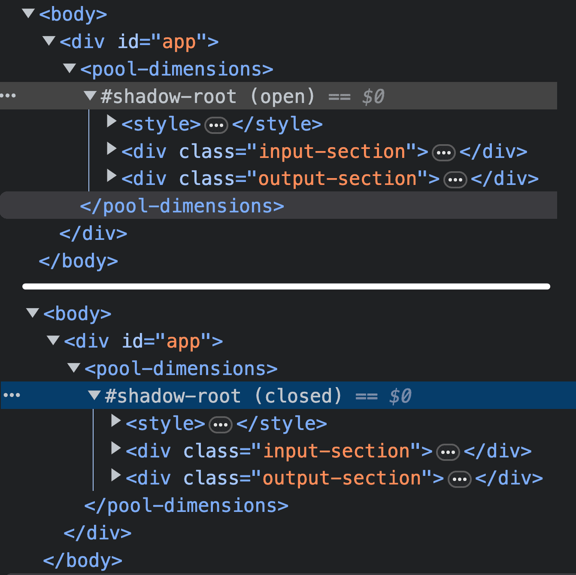Collapse pool-dimensions element containing the closed shadow-root

coord(74,368)
